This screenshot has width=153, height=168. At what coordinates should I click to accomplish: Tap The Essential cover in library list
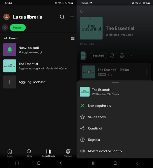pyautogui.click(x=10, y=66)
